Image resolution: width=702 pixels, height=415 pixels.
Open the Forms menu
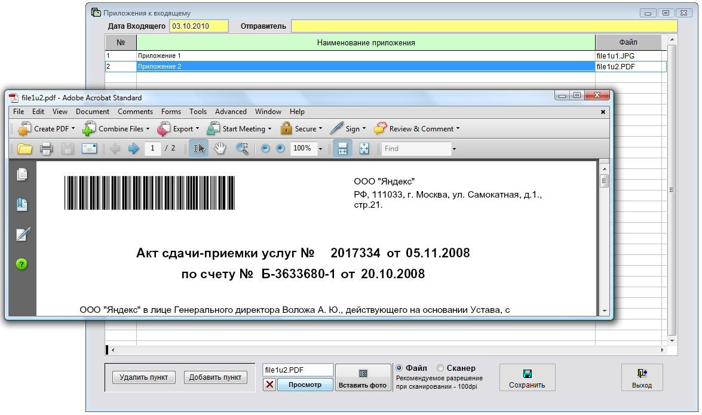pos(171,112)
